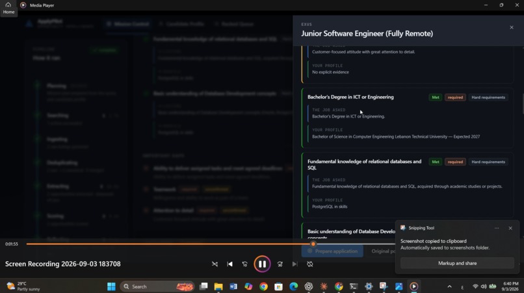
Task: Show hidden system tray icons
Action: point(449,287)
